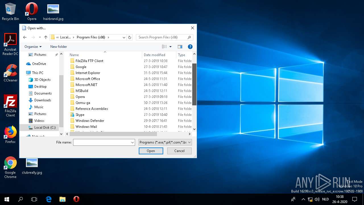Image resolution: width=364 pixels, height=205 pixels.
Task: Open the dialog Help button
Action: coord(190,47)
